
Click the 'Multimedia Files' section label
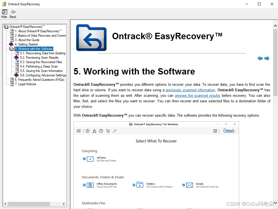tap(94, 203)
